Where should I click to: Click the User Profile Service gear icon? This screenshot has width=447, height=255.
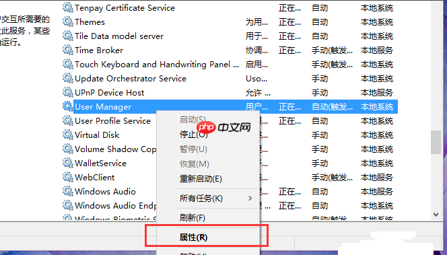68,120
